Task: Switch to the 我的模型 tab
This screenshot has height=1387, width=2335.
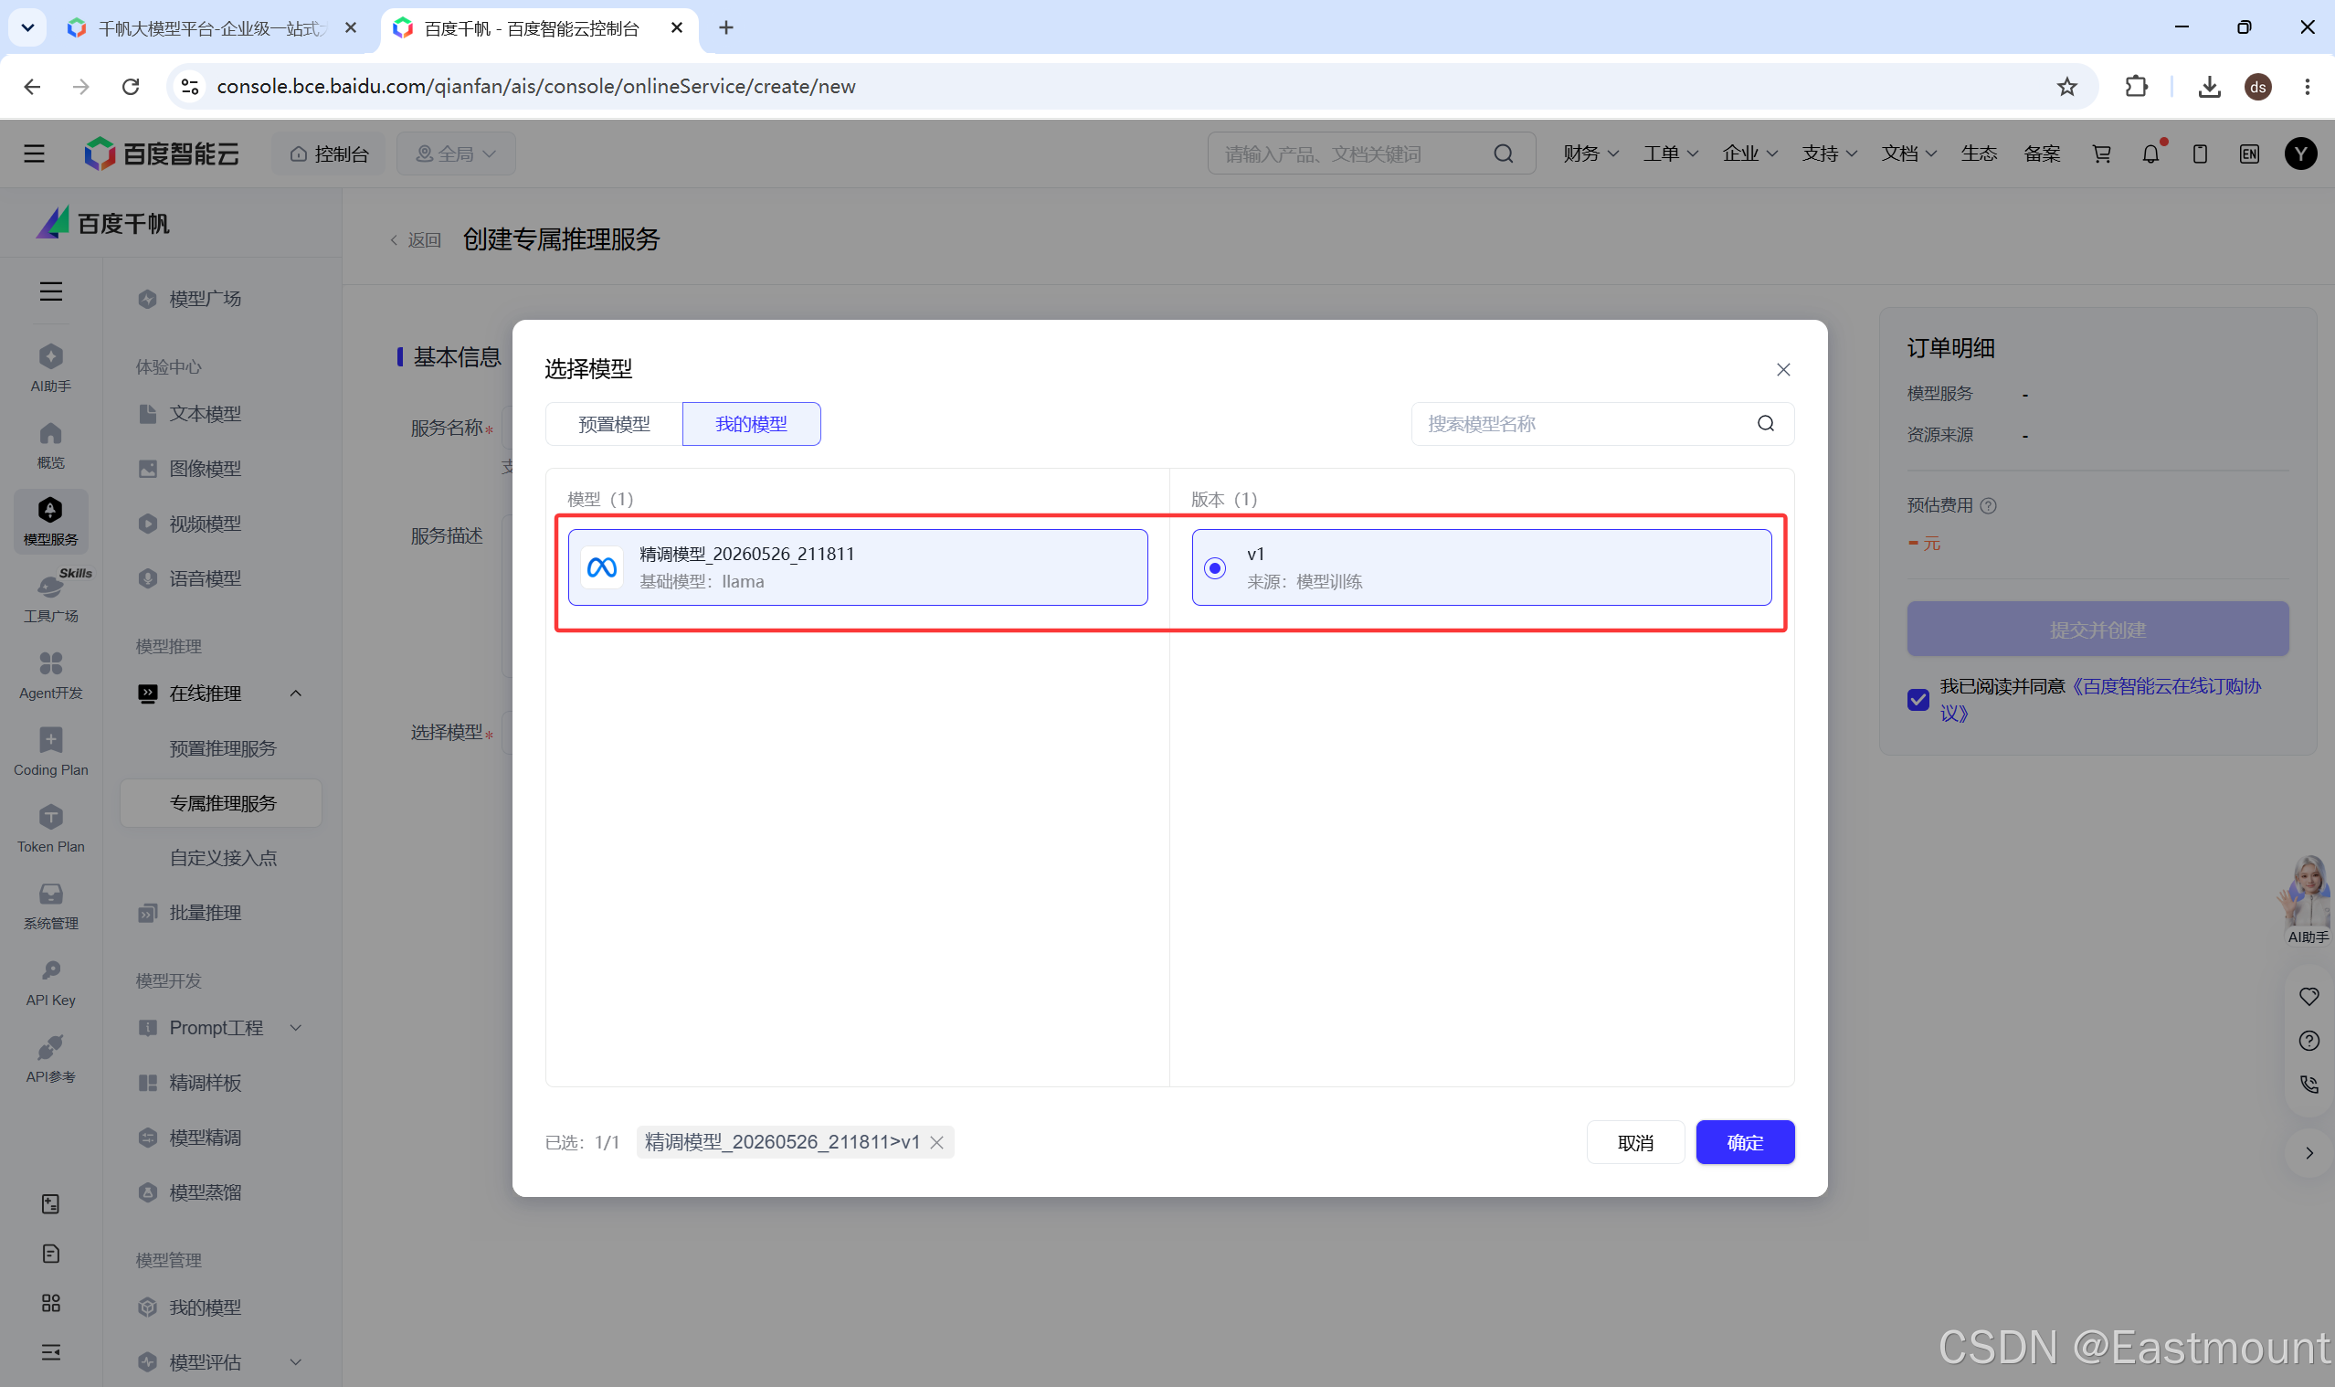Action: (751, 424)
